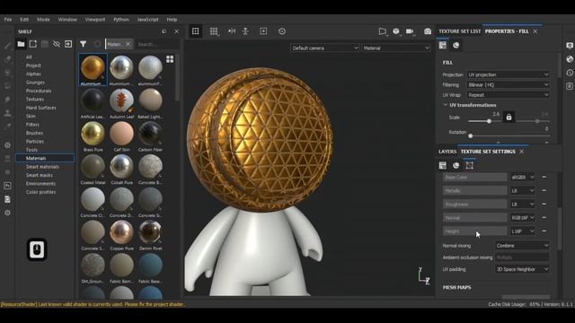Adjust the first Scale slider handle

(489, 121)
